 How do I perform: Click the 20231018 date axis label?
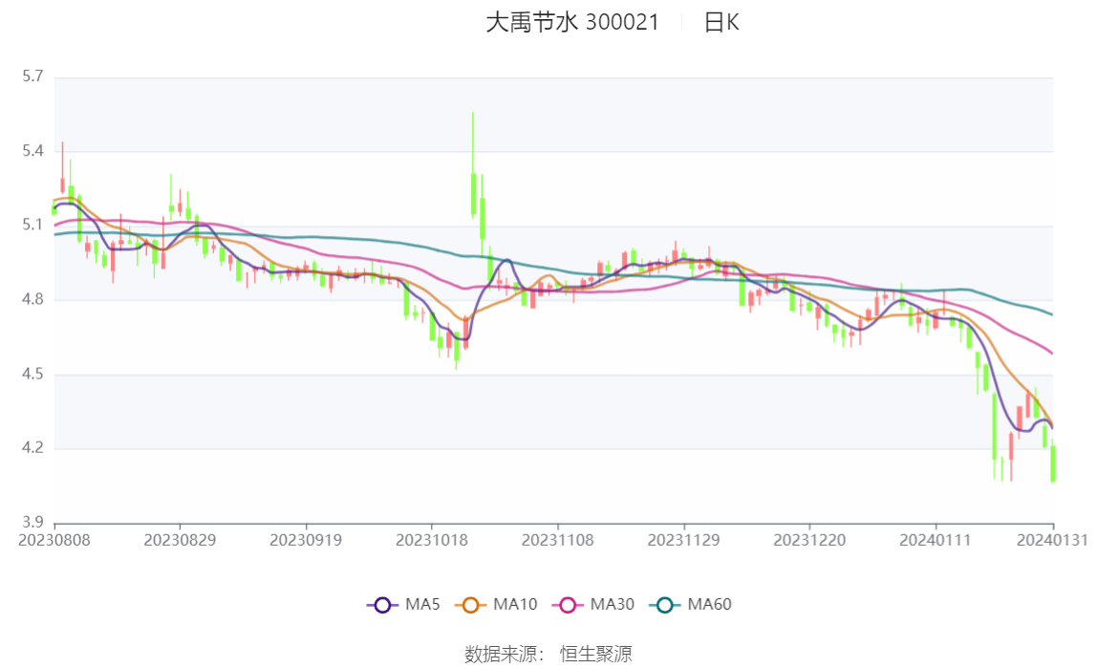432,541
